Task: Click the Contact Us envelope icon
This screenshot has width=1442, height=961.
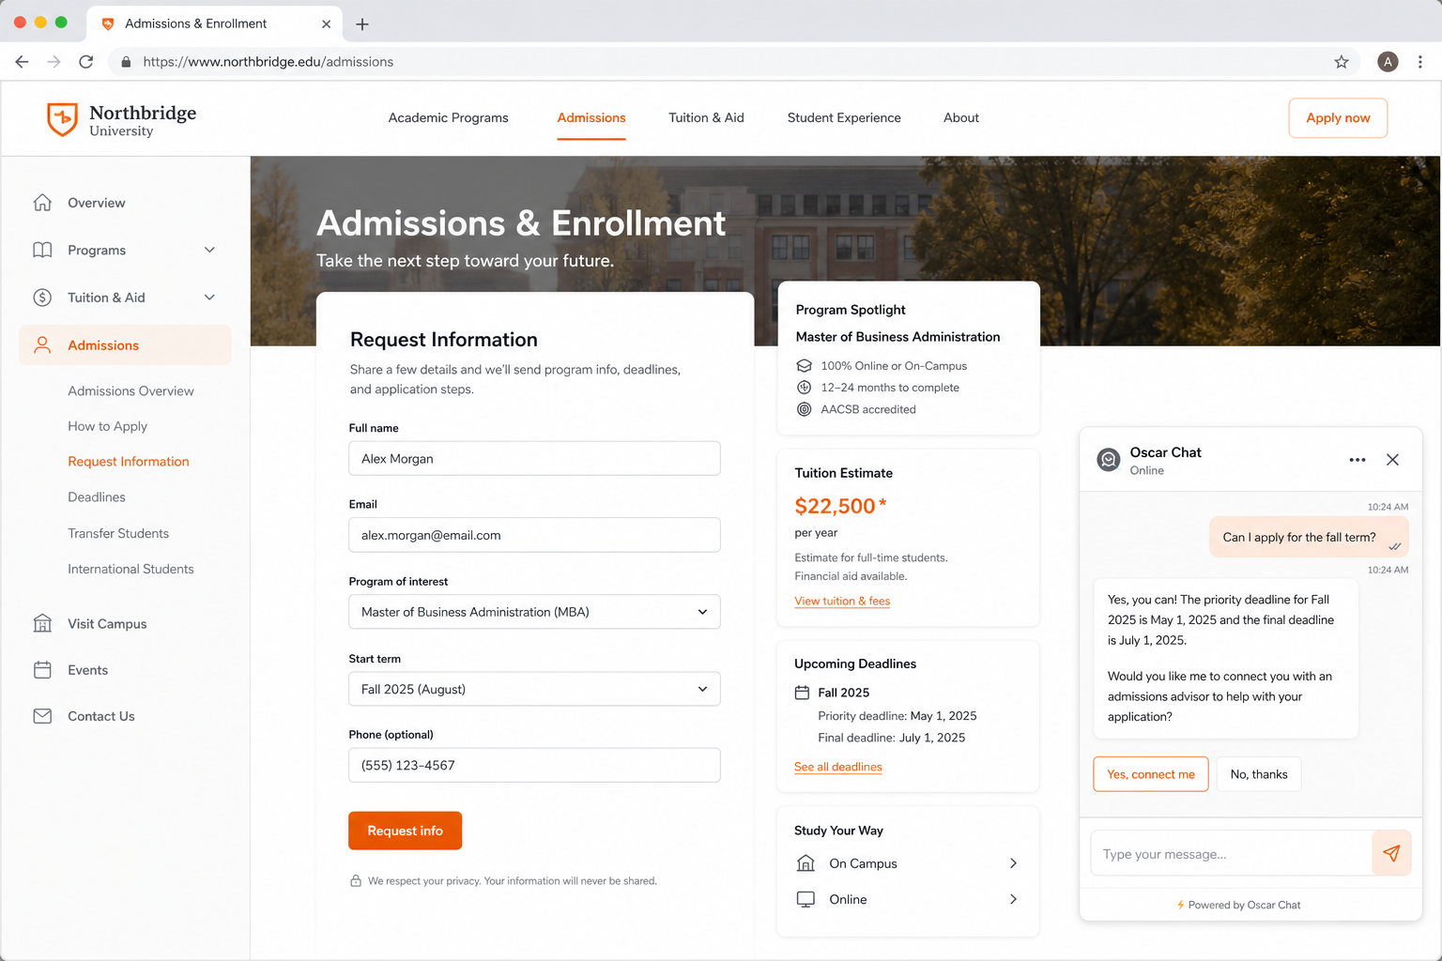Action: click(x=42, y=716)
